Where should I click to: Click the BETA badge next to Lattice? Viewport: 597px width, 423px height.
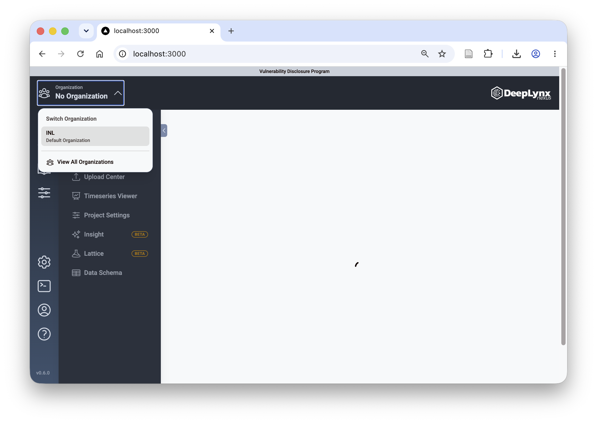[x=140, y=254]
